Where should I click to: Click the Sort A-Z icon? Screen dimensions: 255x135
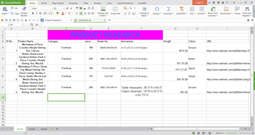pyautogui.click(x=192, y=9)
